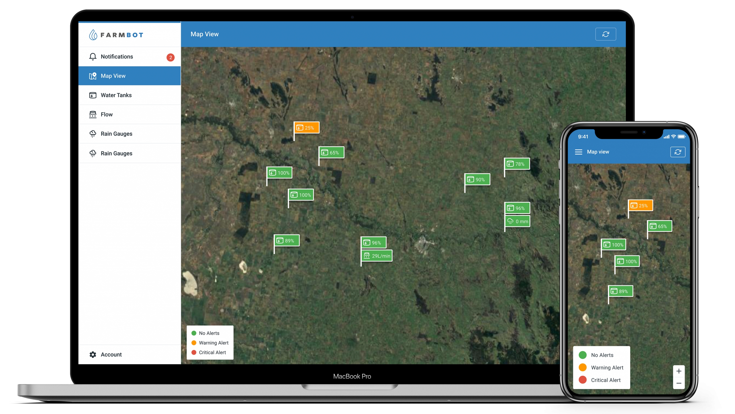Tap orange Warning Alert dot in phone legend
The image size is (735, 414).
point(583,367)
